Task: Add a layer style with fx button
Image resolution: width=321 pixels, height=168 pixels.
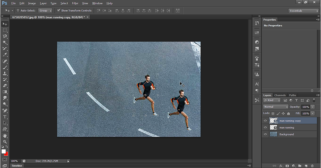Action: coord(281,166)
